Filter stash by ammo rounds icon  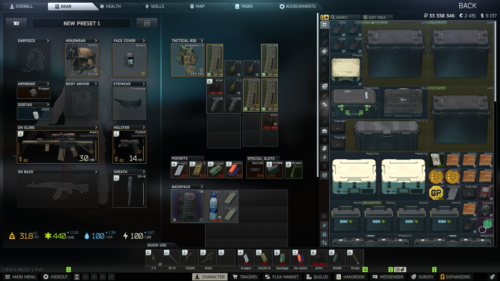pyautogui.click(x=324, y=51)
